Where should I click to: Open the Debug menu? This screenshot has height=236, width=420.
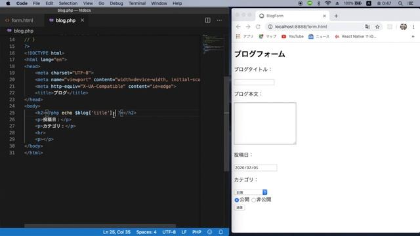117,3
